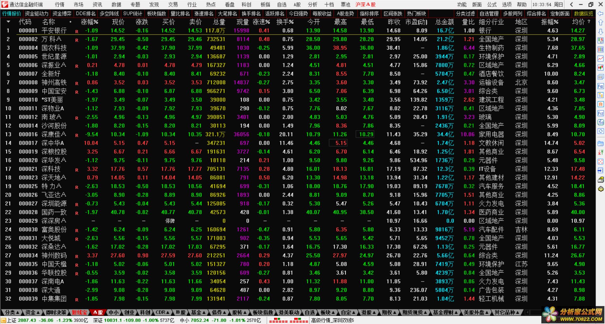Image resolution: width=605 pixels, height=324 pixels.
Task: Open the yellow tree structure icon
Action: tap(601, 95)
